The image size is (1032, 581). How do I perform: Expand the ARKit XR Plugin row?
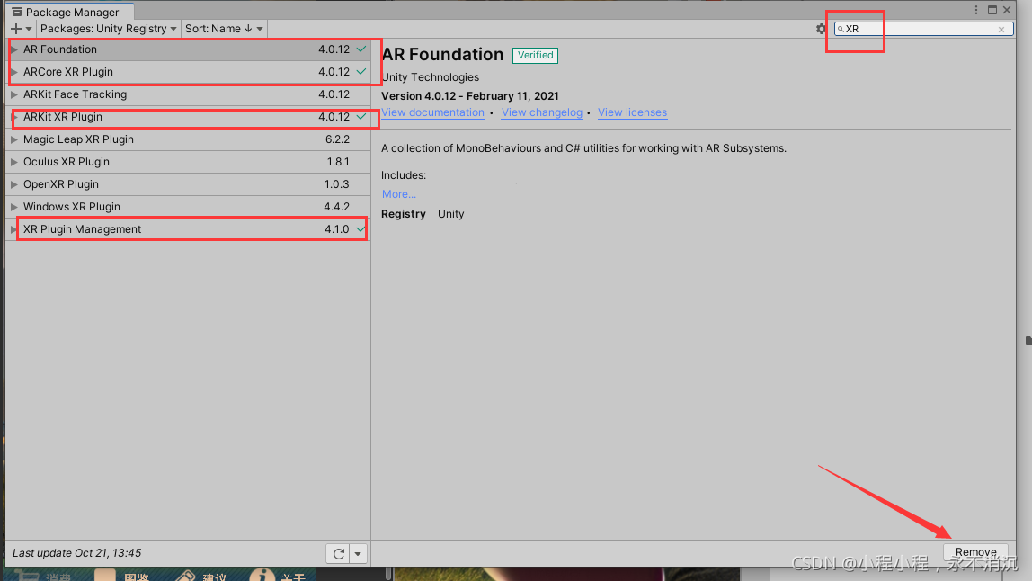13,117
